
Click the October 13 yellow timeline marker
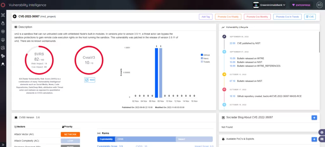(x=224, y=74)
